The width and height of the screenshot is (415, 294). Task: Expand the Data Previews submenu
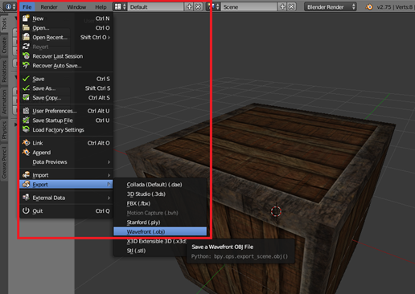pyautogui.click(x=109, y=161)
